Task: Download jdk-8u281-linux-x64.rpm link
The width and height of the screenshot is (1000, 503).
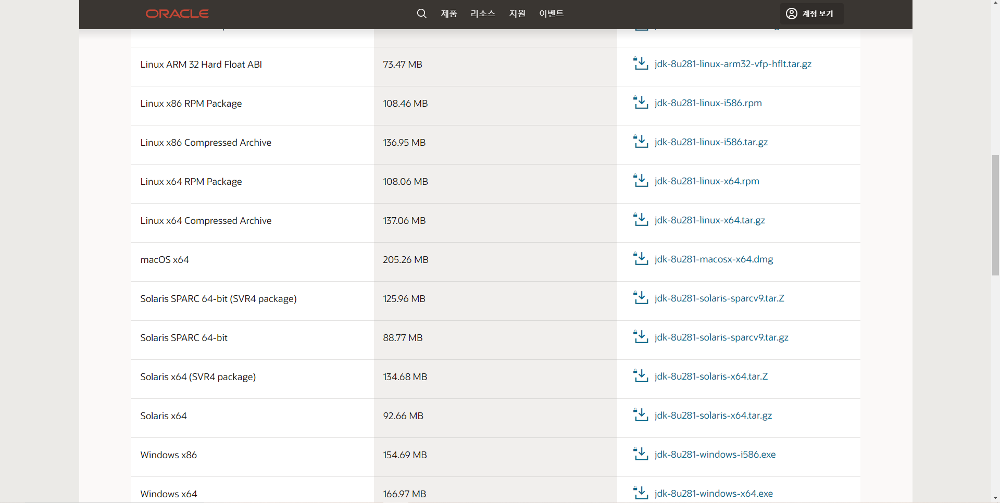Action: pyautogui.click(x=707, y=181)
